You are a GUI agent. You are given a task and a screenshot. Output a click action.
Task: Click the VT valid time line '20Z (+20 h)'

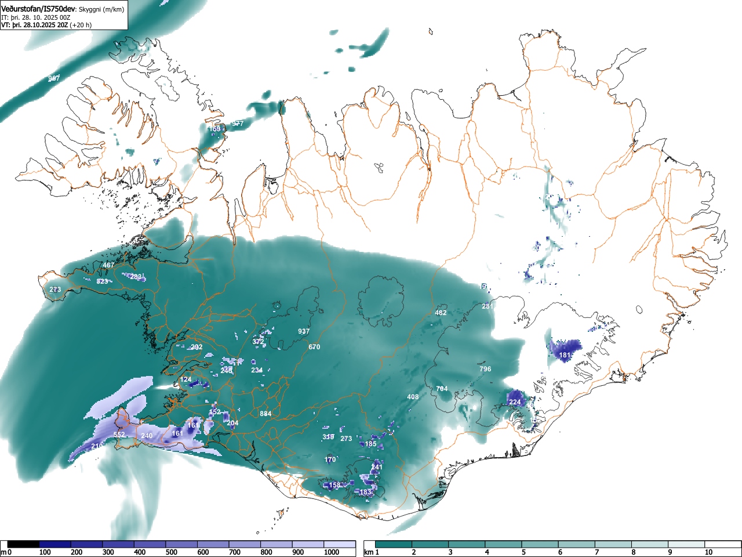pyautogui.click(x=74, y=25)
